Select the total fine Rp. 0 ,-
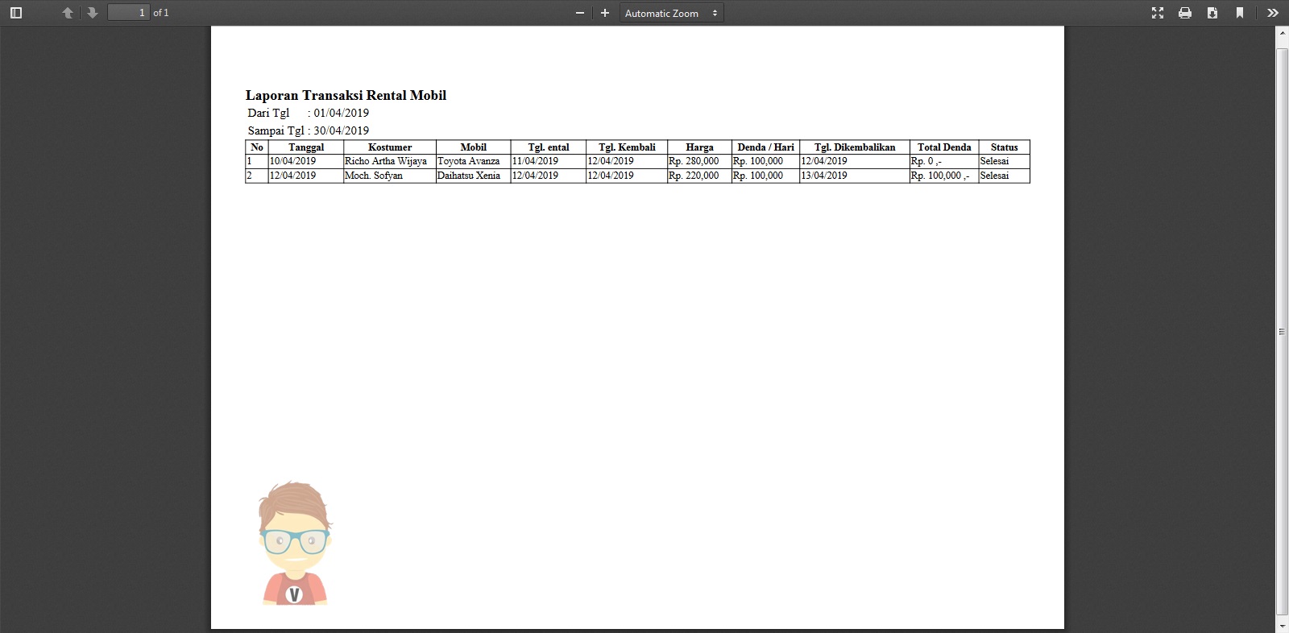1289x633 pixels. coord(926,161)
